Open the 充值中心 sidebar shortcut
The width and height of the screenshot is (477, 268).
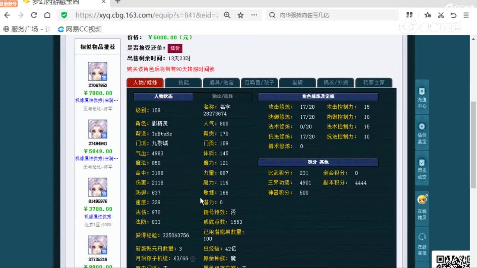click(x=422, y=96)
